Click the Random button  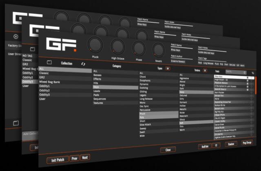pyautogui.click(x=231, y=144)
